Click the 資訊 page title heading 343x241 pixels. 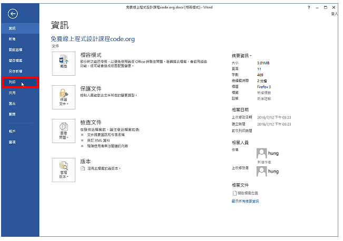tap(60, 25)
